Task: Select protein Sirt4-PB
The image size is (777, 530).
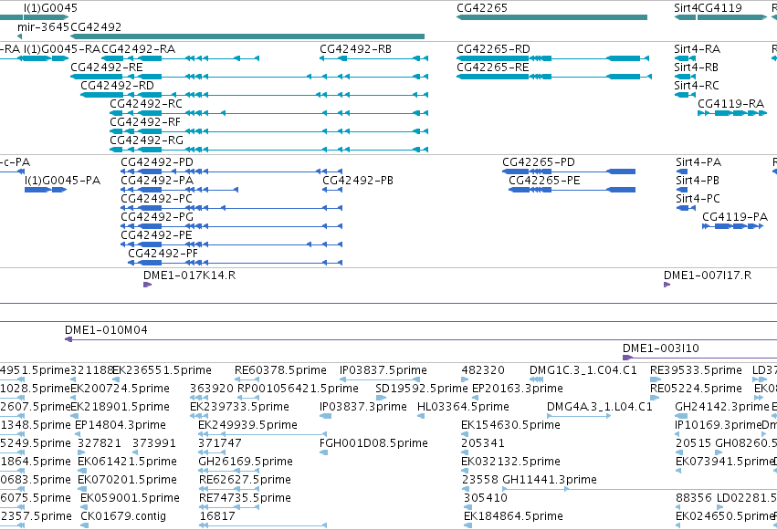Action: (x=682, y=190)
